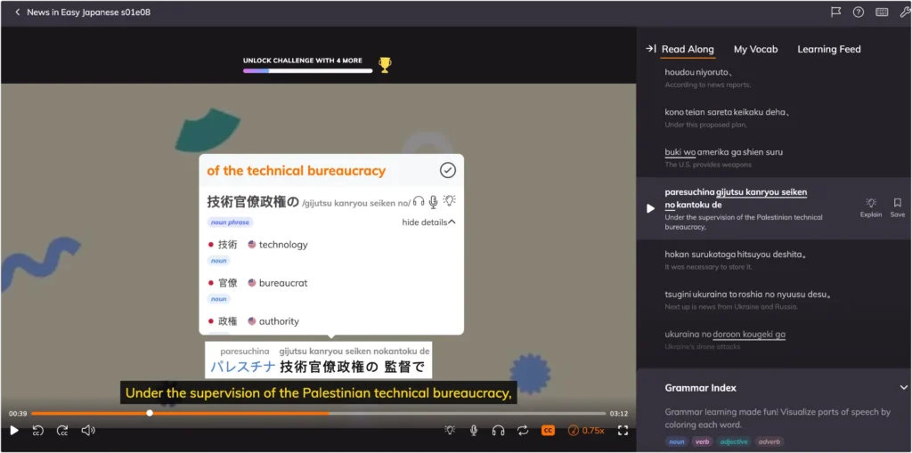This screenshot has height=453, width=912.
Task: Open the 0.75x playback speed selector
Action: (x=586, y=431)
